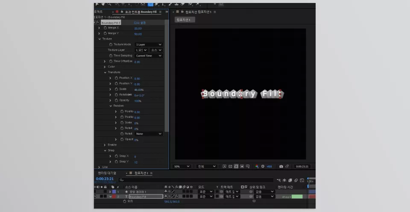The height and width of the screenshot is (212, 410).
Task: Click the blue timeline current time 0:00:23:21
Action: (105, 179)
